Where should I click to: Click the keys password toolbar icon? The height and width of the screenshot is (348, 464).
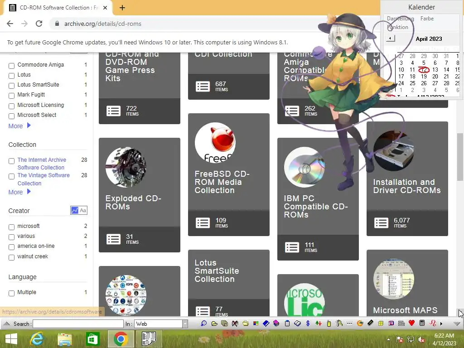(339, 324)
